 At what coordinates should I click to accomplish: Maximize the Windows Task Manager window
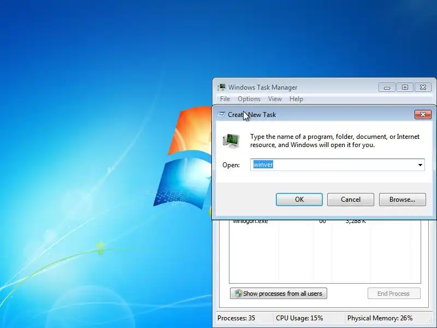(x=405, y=87)
